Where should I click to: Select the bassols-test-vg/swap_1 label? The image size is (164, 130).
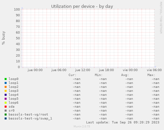(x=30, y=118)
